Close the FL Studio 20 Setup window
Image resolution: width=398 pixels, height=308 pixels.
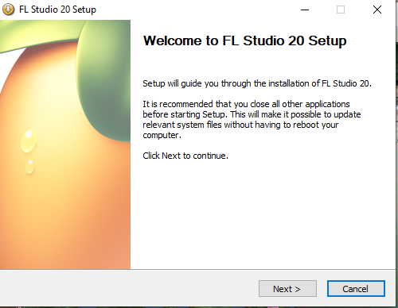(377, 10)
